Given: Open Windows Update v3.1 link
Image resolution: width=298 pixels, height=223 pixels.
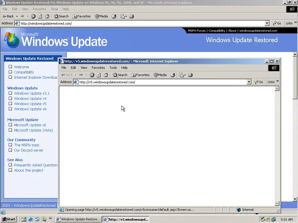Looking at the screenshot, I should click(32, 93).
